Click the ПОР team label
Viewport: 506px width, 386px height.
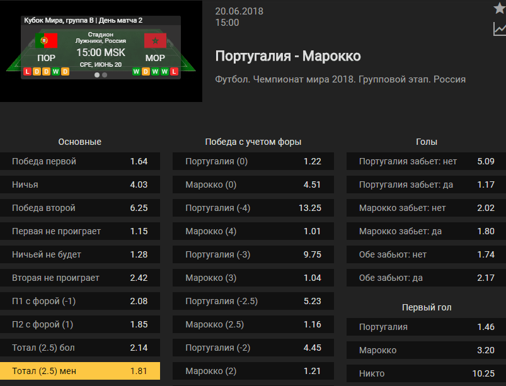[46, 58]
